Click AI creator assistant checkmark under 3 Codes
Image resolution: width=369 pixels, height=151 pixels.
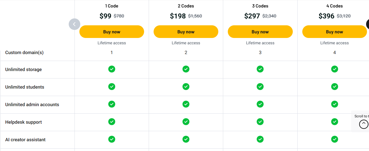click(260, 139)
